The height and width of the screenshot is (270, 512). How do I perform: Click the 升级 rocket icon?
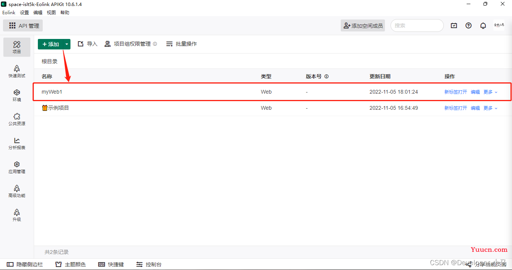(x=17, y=212)
